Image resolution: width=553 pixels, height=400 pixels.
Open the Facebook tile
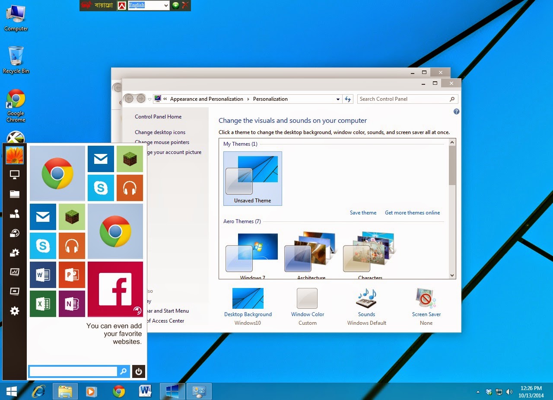115,289
